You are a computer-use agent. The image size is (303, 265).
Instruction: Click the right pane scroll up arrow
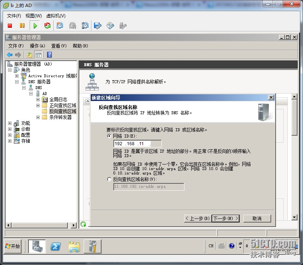point(294,96)
